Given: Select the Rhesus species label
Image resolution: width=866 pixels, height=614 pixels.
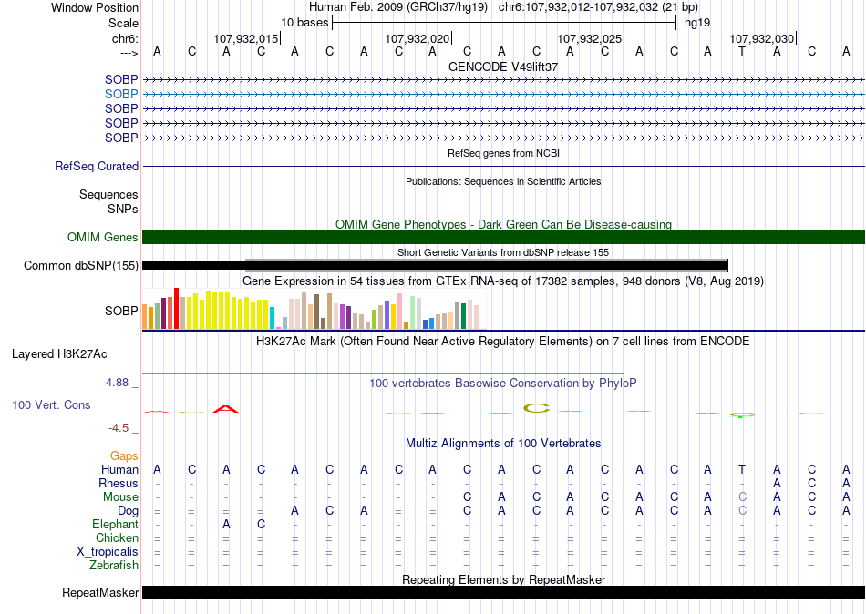Looking at the screenshot, I should [x=119, y=483].
